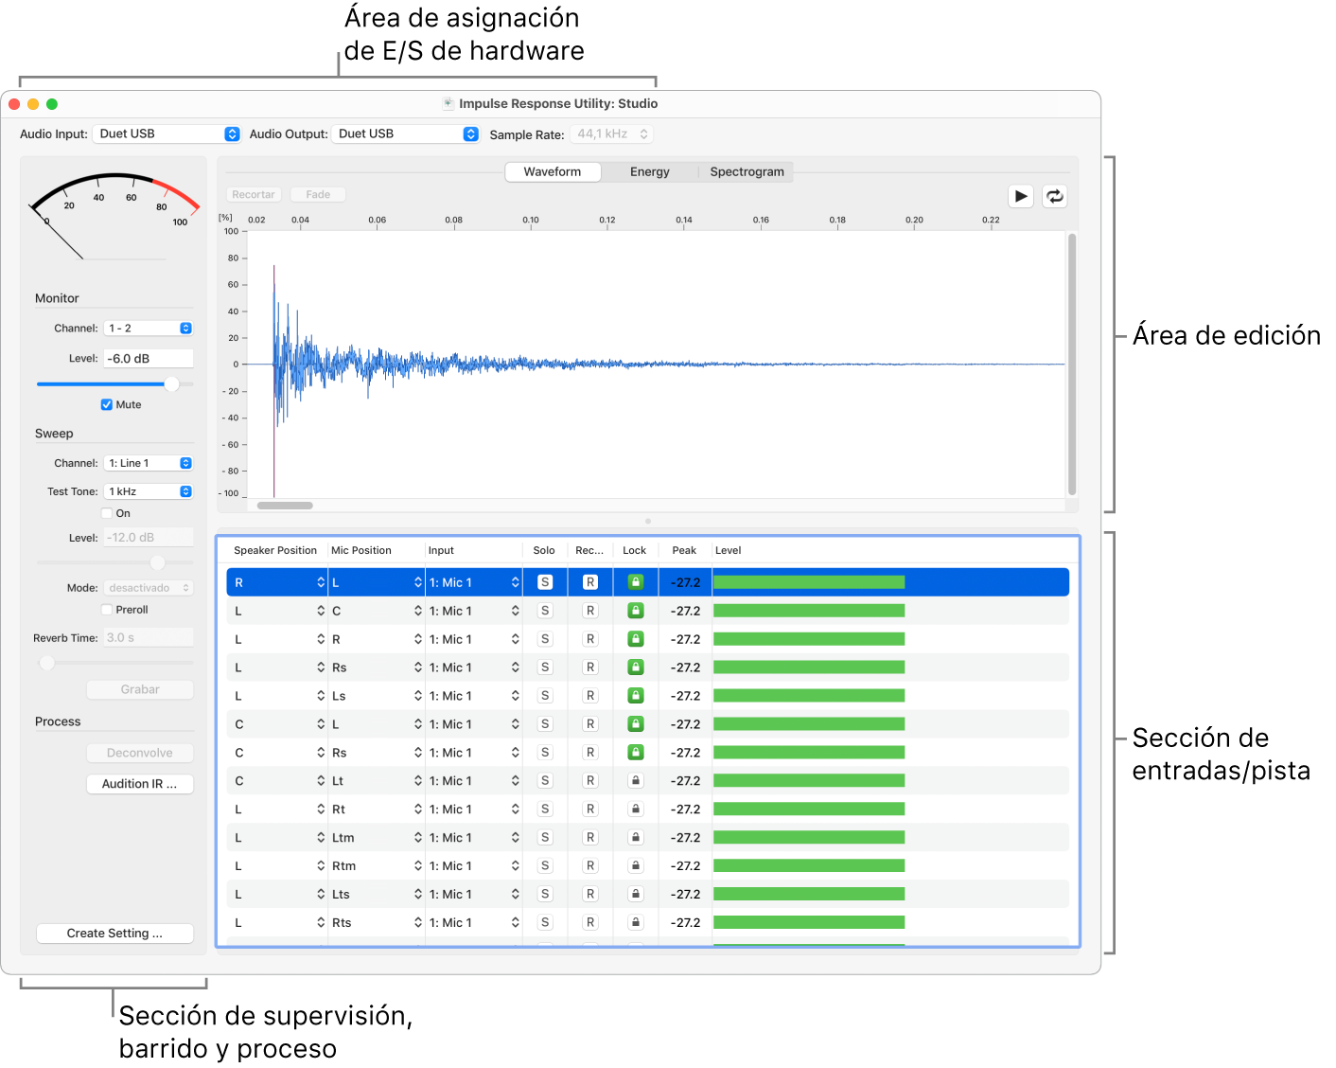Toggle lock icon on L / Lts row
The image size is (1336, 1068).
[636, 895]
